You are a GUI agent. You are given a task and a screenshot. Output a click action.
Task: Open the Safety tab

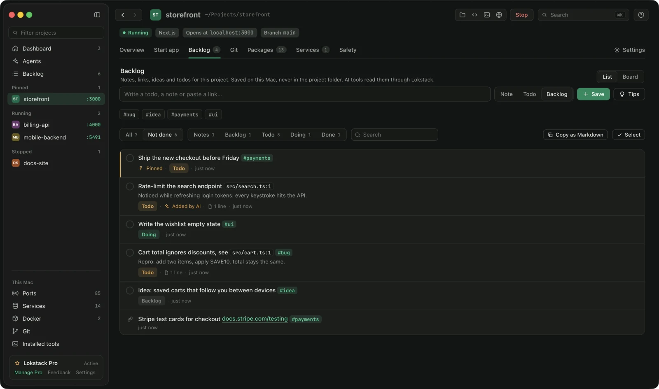(x=348, y=50)
